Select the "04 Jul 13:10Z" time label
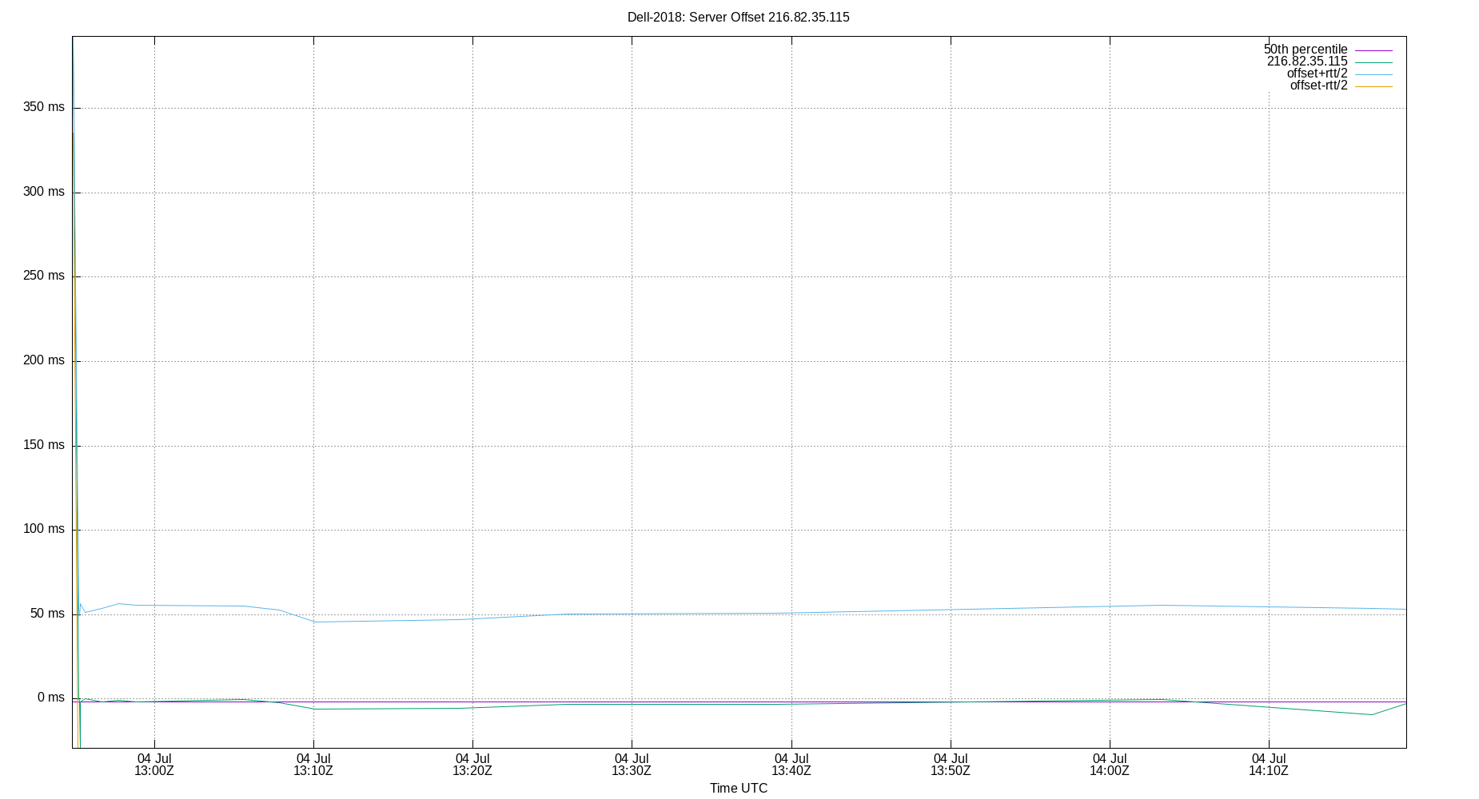The height and width of the screenshot is (799, 1479). coord(313,765)
